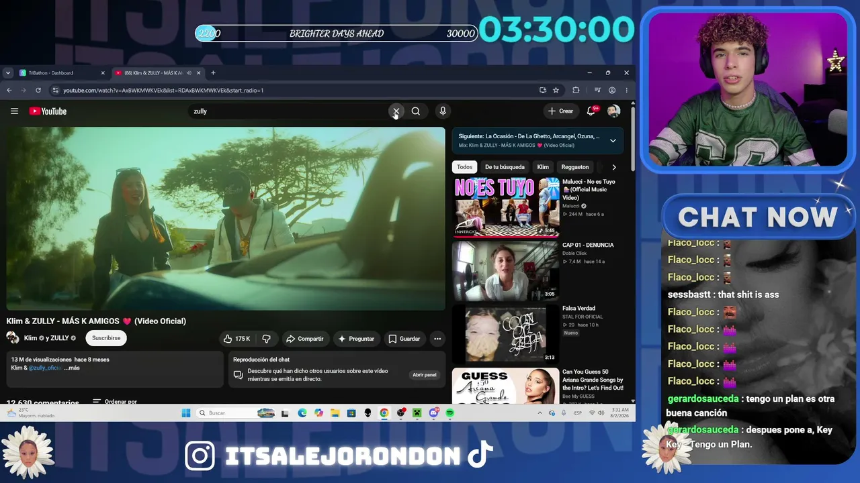The height and width of the screenshot is (483, 860).
Task: Open Google Chrome from the taskbar
Action: coord(384,413)
